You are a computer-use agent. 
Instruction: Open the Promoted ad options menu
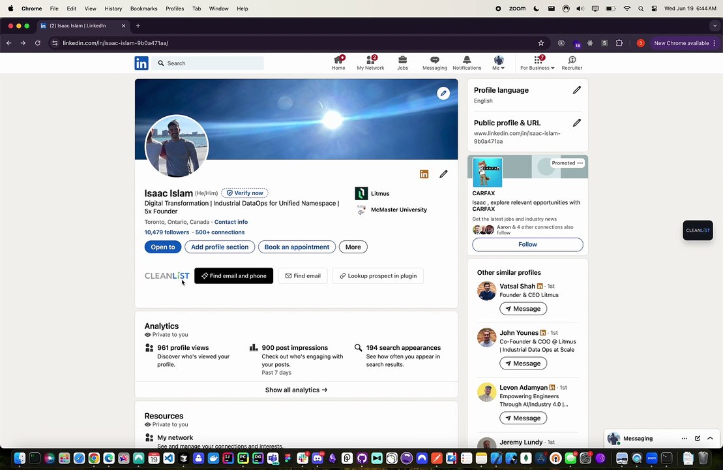[580, 163]
